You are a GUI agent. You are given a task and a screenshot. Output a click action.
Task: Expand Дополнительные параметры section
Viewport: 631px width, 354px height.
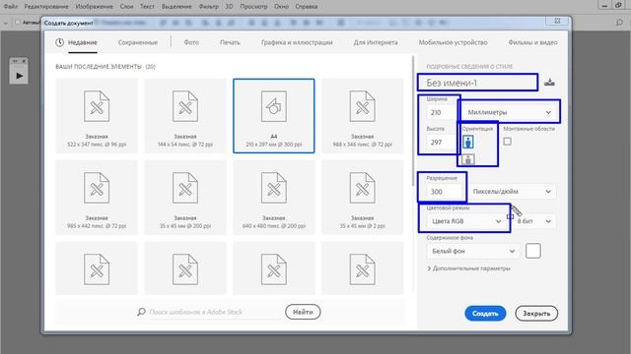coord(469,268)
